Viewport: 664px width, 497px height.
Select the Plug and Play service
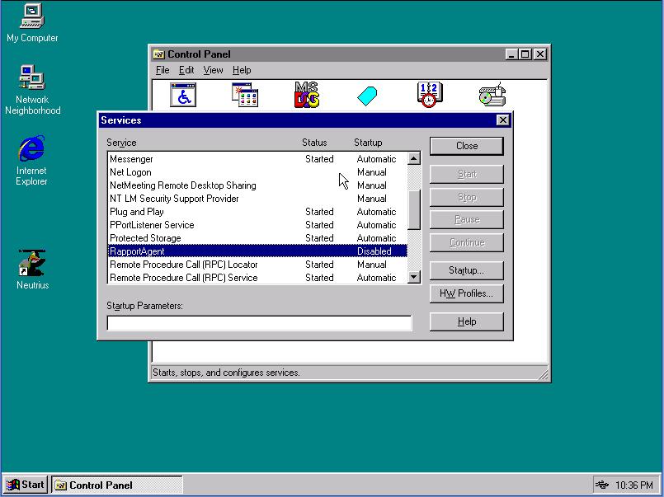(257, 212)
